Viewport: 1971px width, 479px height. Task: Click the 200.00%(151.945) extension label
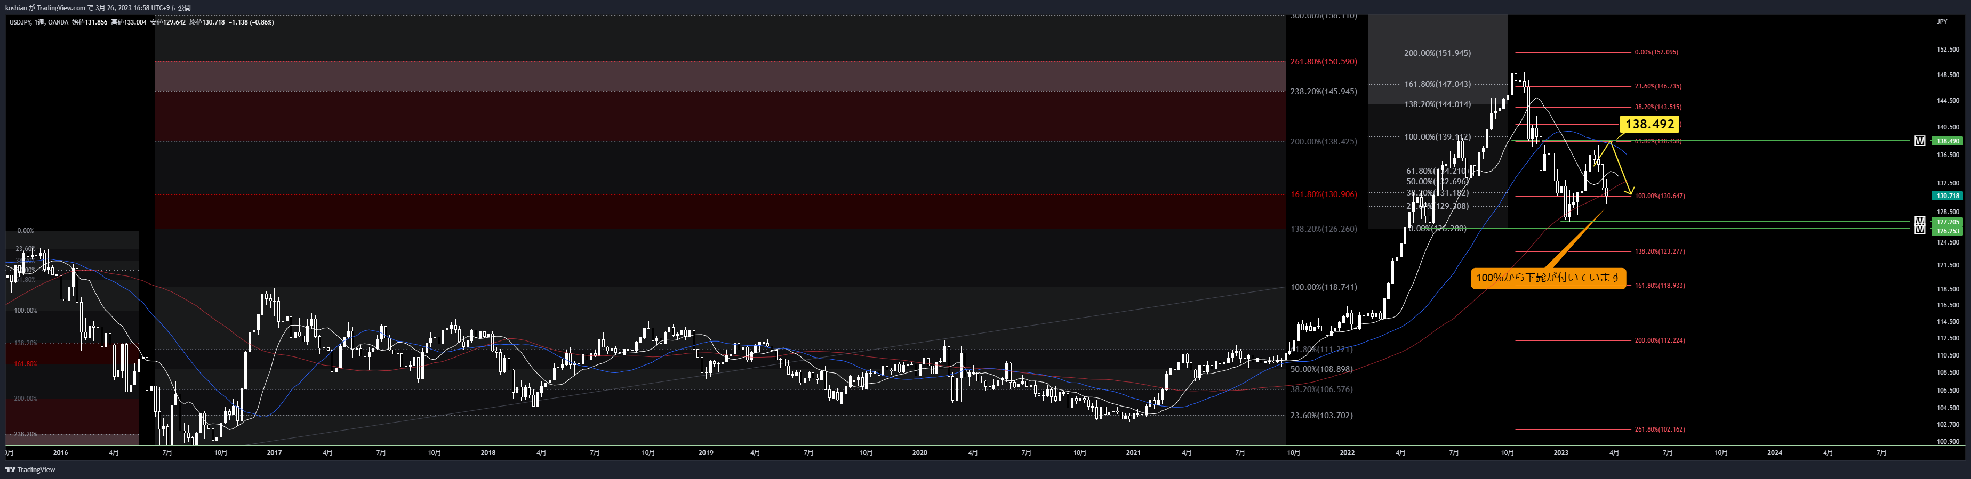[1437, 53]
